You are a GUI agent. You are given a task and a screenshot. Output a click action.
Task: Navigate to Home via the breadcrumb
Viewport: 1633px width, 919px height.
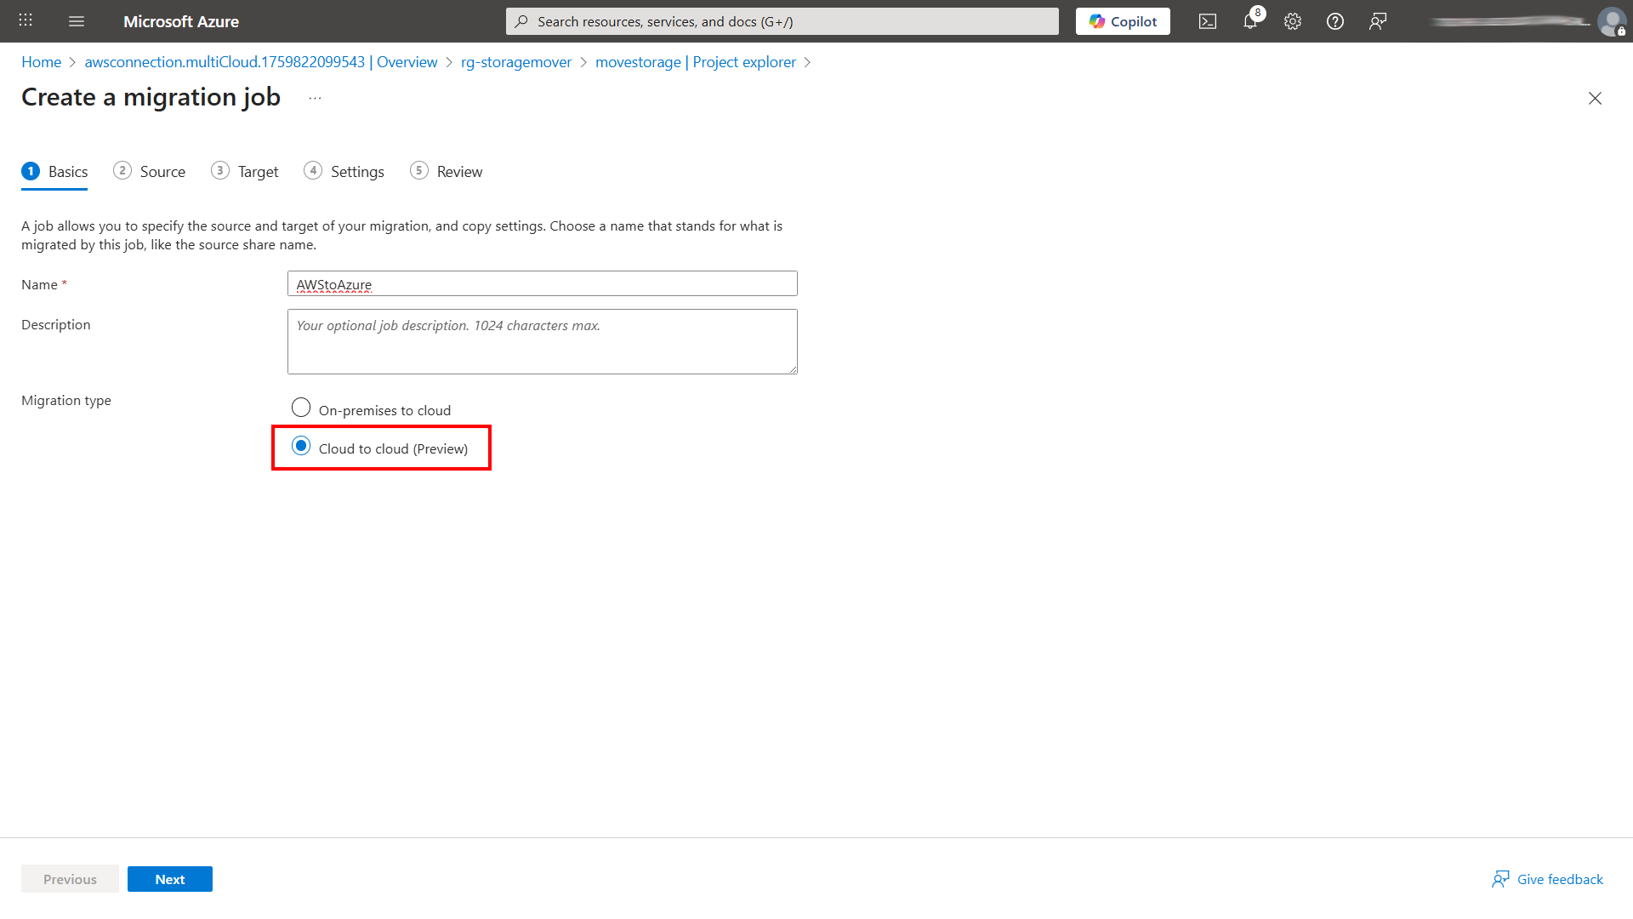coord(41,61)
